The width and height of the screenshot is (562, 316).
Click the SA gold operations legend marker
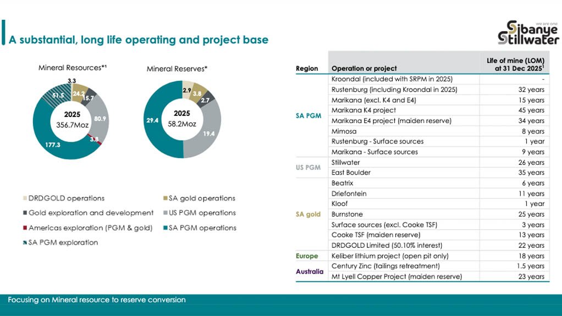click(x=166, y=198)
